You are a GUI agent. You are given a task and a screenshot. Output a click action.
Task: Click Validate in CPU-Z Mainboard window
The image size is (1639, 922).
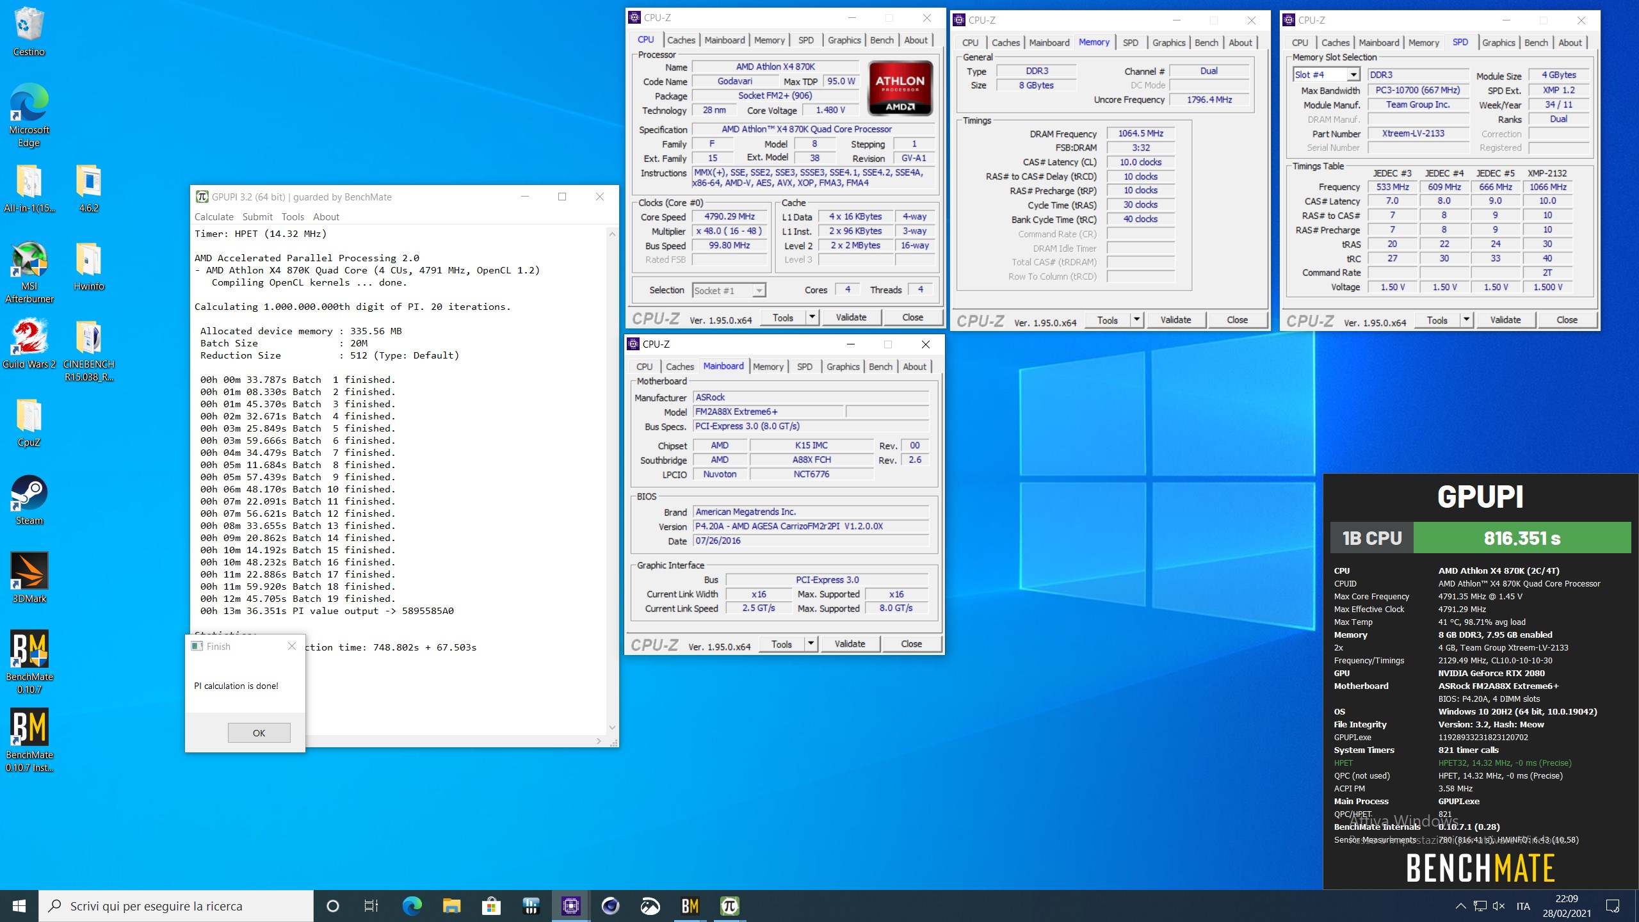850,644
